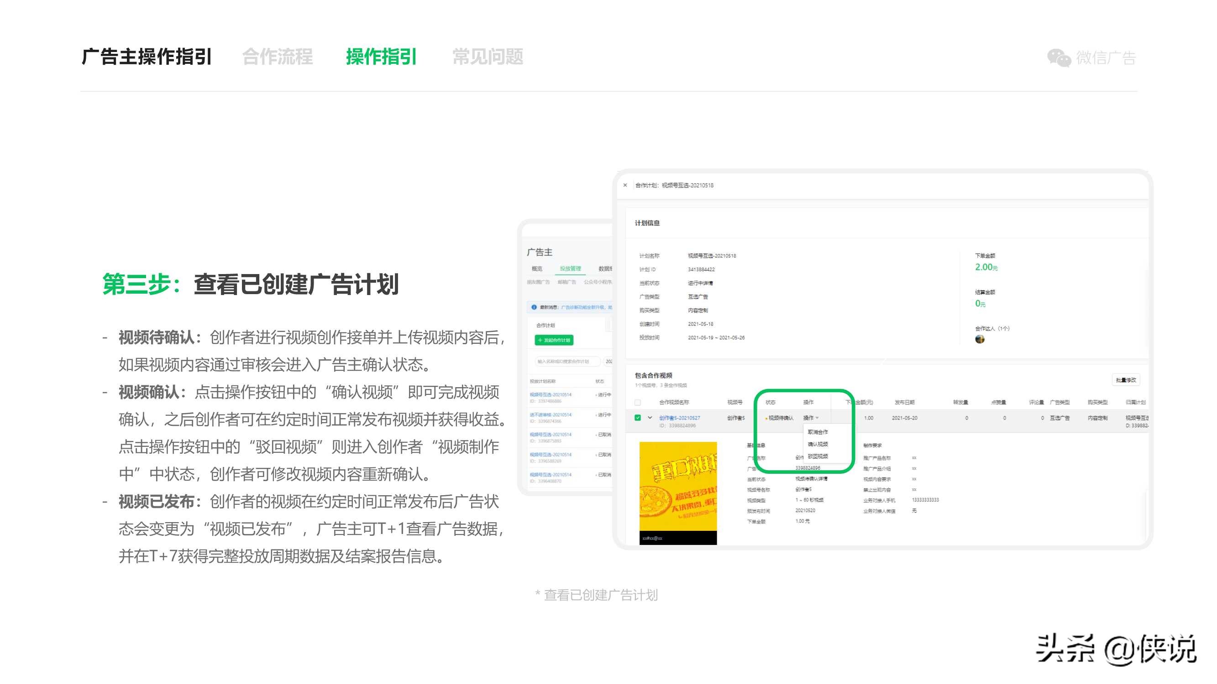Open the 进不进审核-20210514 plan in the list

[551, 415]
